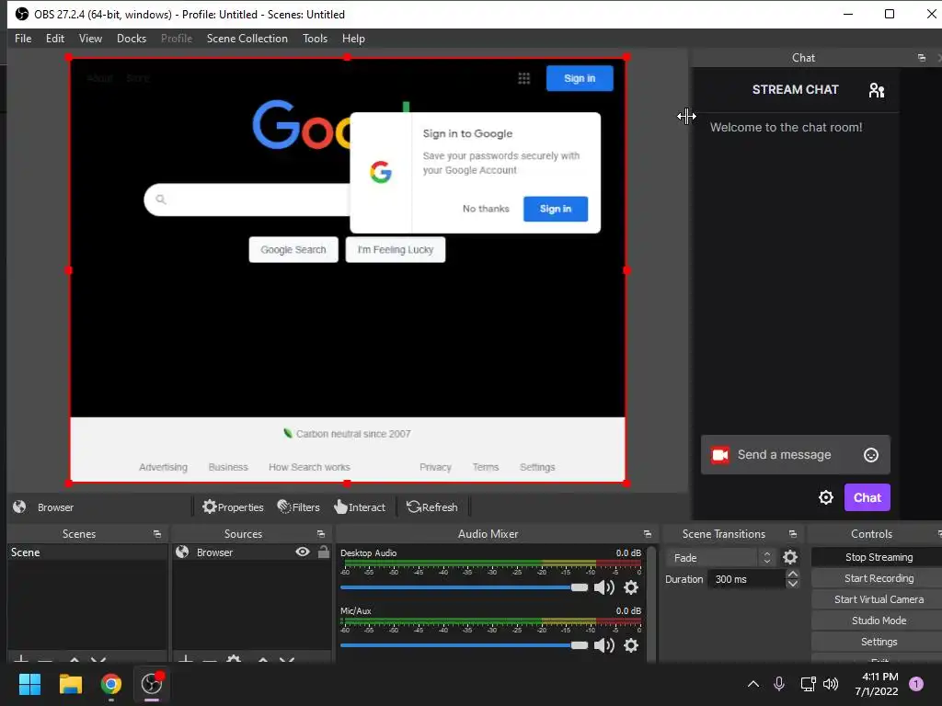The image size is (942, 706).
Task: Increase transition duration with up arrow
Action: coord(792,575)
